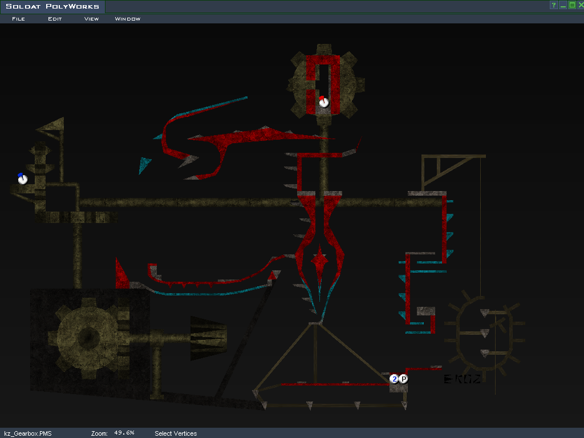Click the Soldat PolyWorks title label
This screenshot has width=584, height=438.
click(x=52, y=7)
